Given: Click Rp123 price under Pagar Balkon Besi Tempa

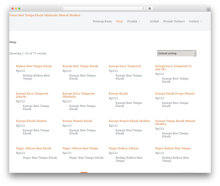Looking at the screenshot, I should [x=160, y=153].
